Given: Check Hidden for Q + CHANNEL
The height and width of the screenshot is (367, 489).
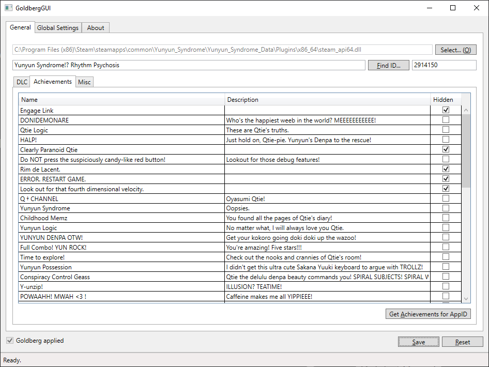Looking at the screenshot, I should (x=446, y=198).
